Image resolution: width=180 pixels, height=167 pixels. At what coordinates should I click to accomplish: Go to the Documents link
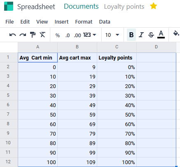pyautogui.click(x=81, y=6)
